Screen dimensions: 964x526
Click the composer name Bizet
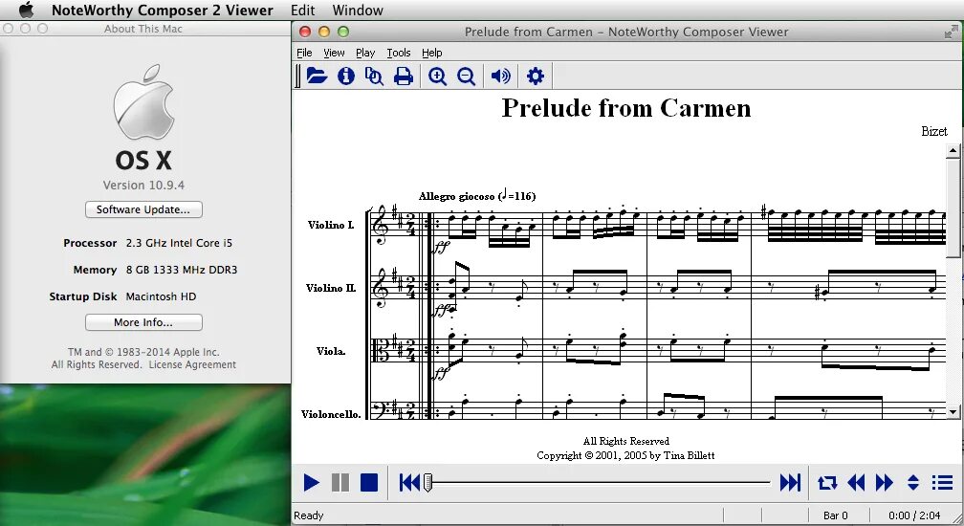tap(933, 131)
